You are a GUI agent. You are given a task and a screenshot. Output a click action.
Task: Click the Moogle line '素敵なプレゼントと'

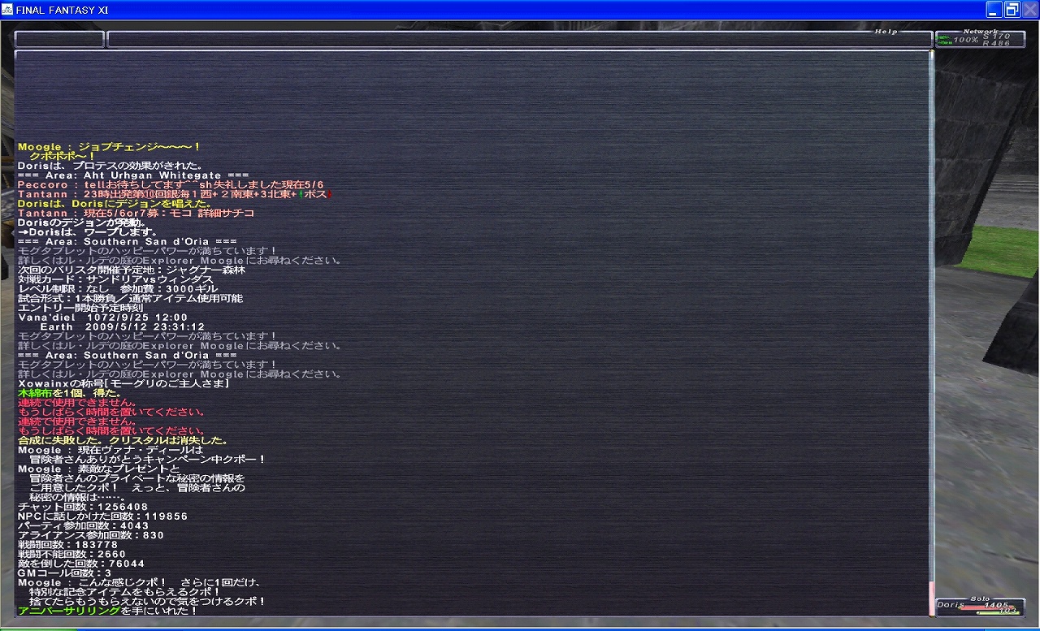pos(98,469)
